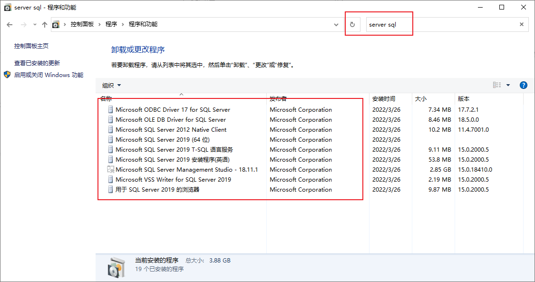Select Microsoft SQL Server Management Studio - 18.11.1
This screenshot has height=282, width=535.
[x=186, y=169]
